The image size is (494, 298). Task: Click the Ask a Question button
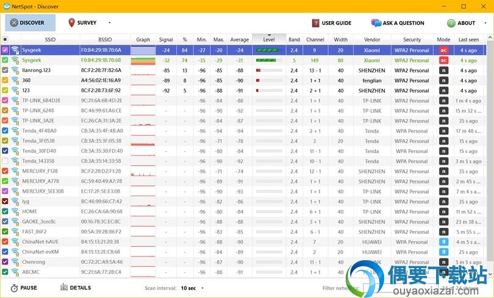tap(398, 23)
